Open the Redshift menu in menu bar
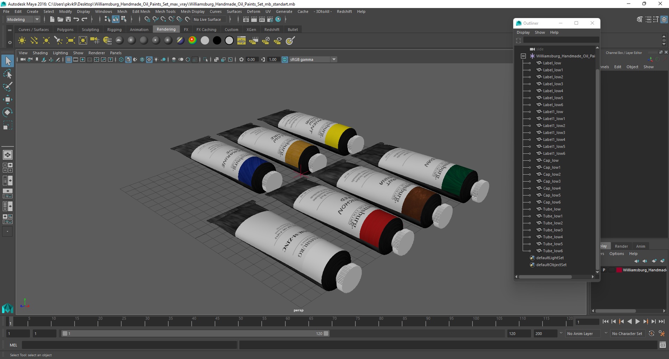This screenshot has height=359, width=669. pyautogui.click(x=344, y=11)
